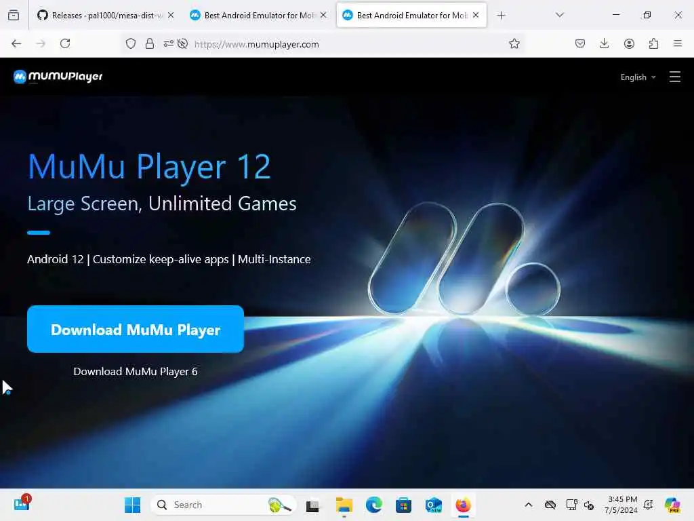Open the Widgets icon on the taskbar
This screenshot has height=521, width=694.
coord(22,504)
